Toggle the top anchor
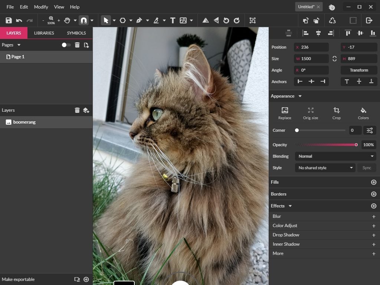Viewport: 380px width, 285px height. (x=347, y=81)
